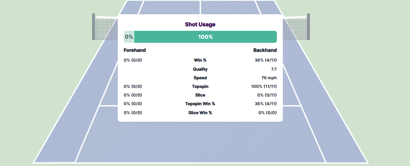Click the Slice Win % label

click(x=200, y=113)
